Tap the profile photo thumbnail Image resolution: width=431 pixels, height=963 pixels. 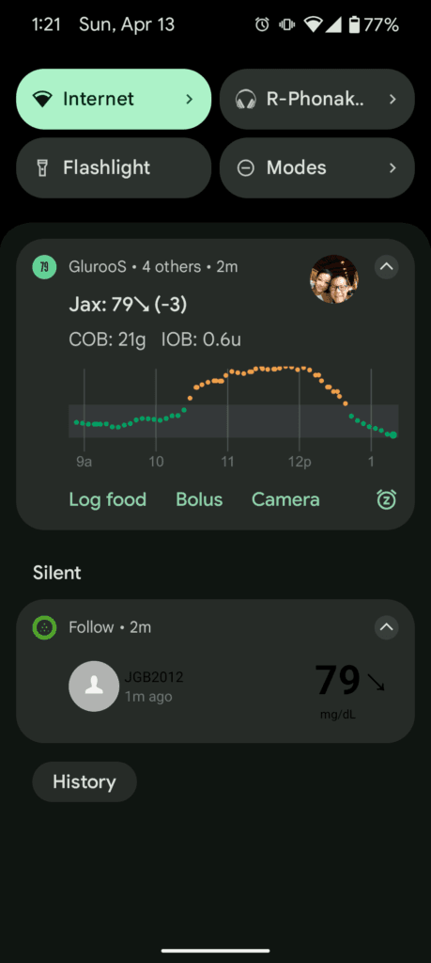coord(334,278)
